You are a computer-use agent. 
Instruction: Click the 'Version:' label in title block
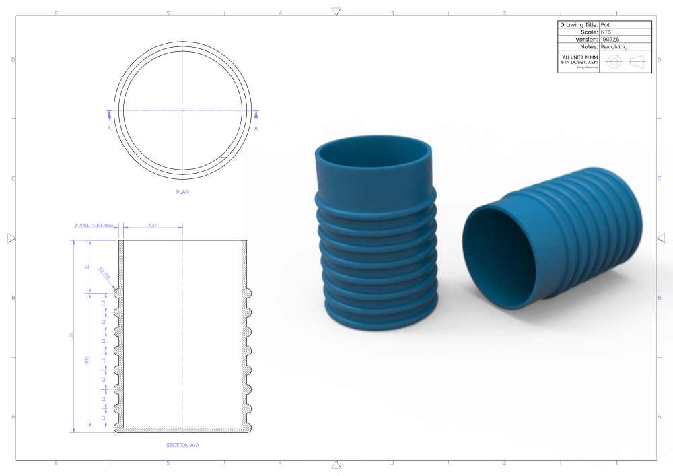coord(586,40)
